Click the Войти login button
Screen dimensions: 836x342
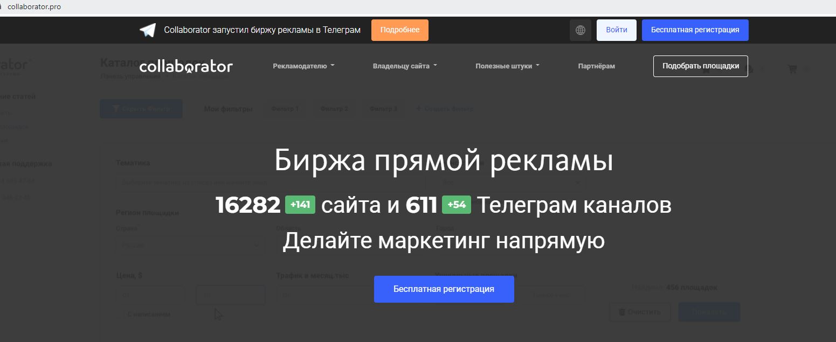tap(617, 30)
